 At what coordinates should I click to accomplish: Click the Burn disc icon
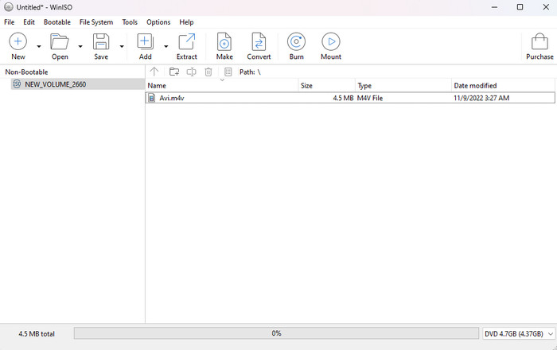pos(296,41)
